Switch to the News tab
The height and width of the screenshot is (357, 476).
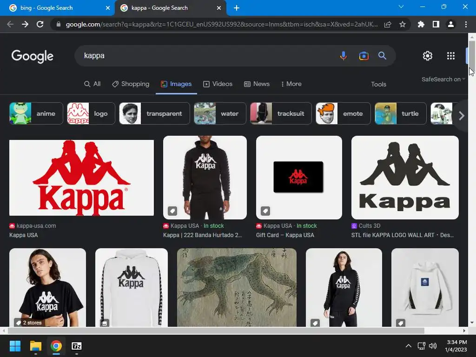(257, 84)
